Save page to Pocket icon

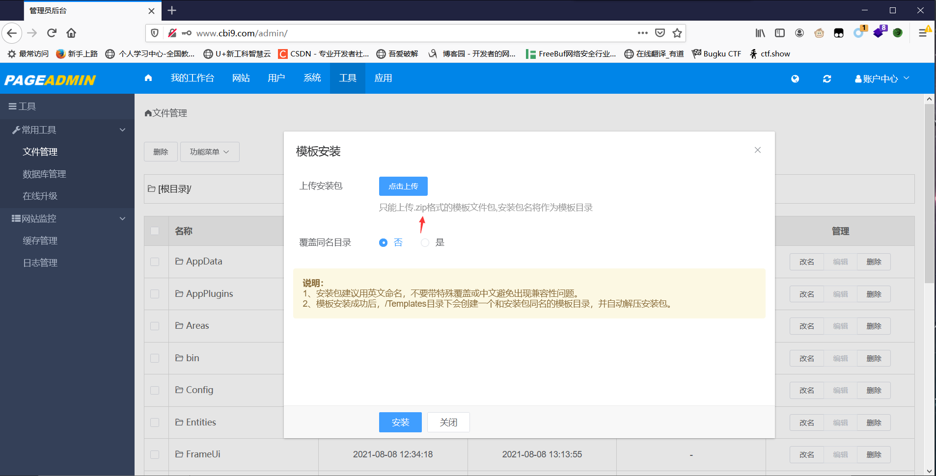pyautogui.click(x=660, y=33)
